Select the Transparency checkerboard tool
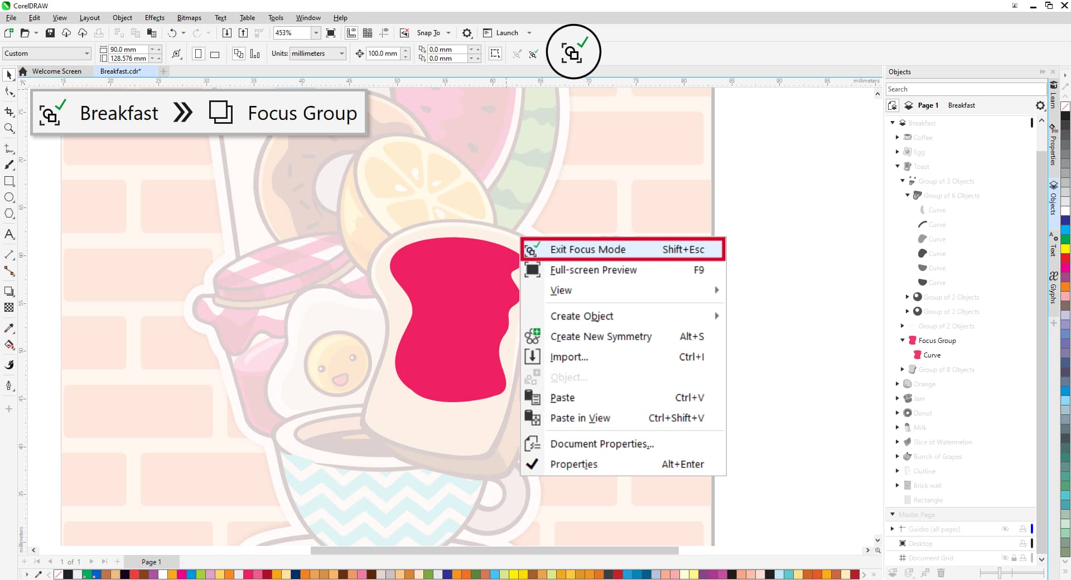 (x=9, y=307)
